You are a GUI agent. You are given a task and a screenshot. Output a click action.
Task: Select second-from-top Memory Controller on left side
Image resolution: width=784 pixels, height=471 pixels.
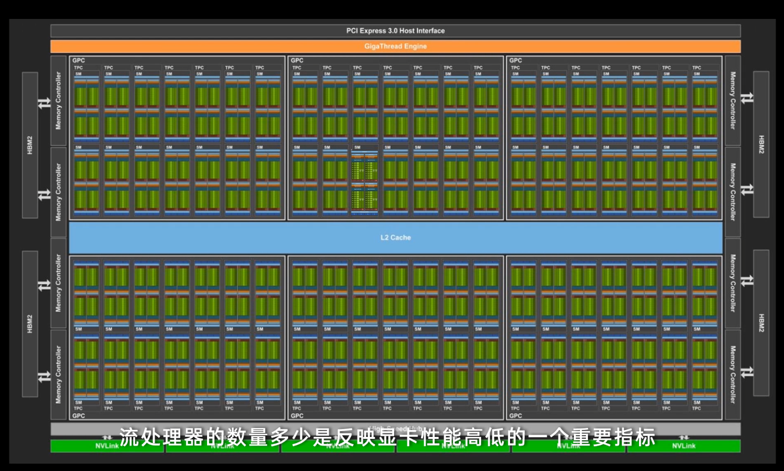[x=58, y=192]
